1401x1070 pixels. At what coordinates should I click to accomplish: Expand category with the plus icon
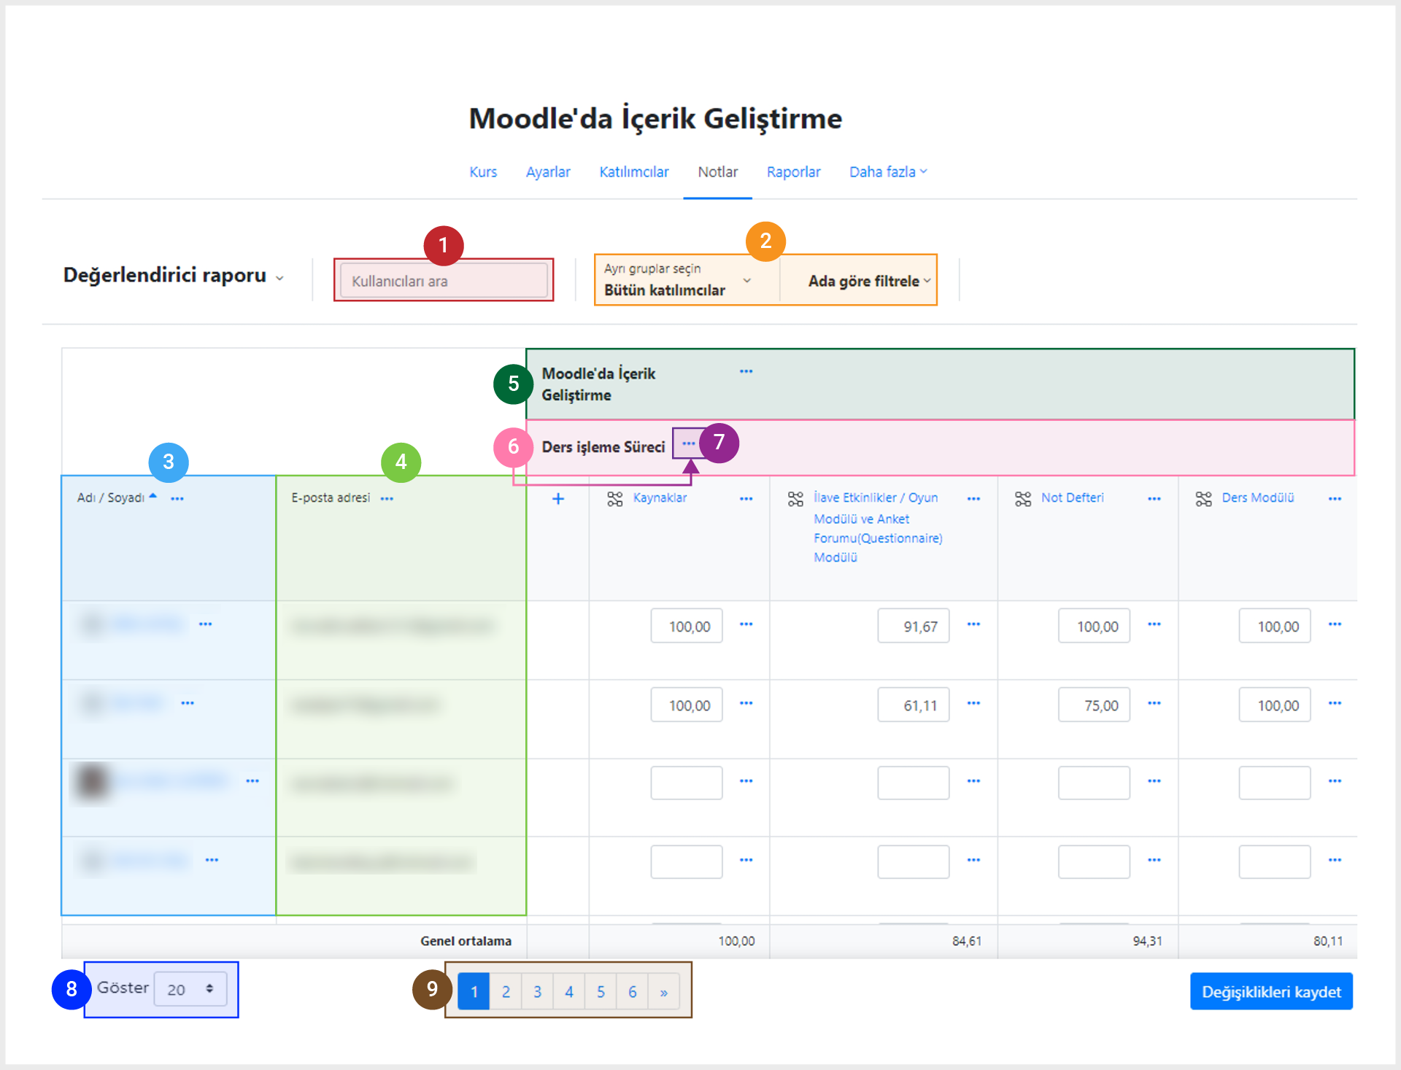558,499
